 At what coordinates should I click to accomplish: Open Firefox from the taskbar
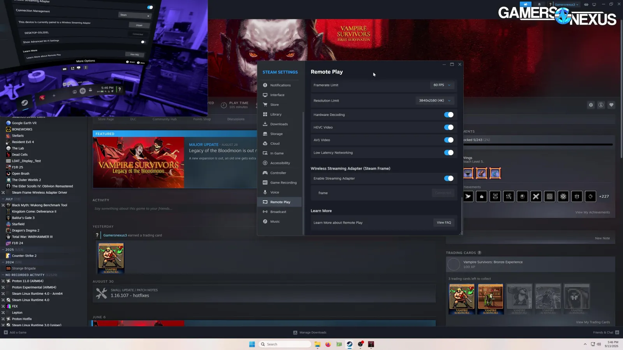point(328,344)
